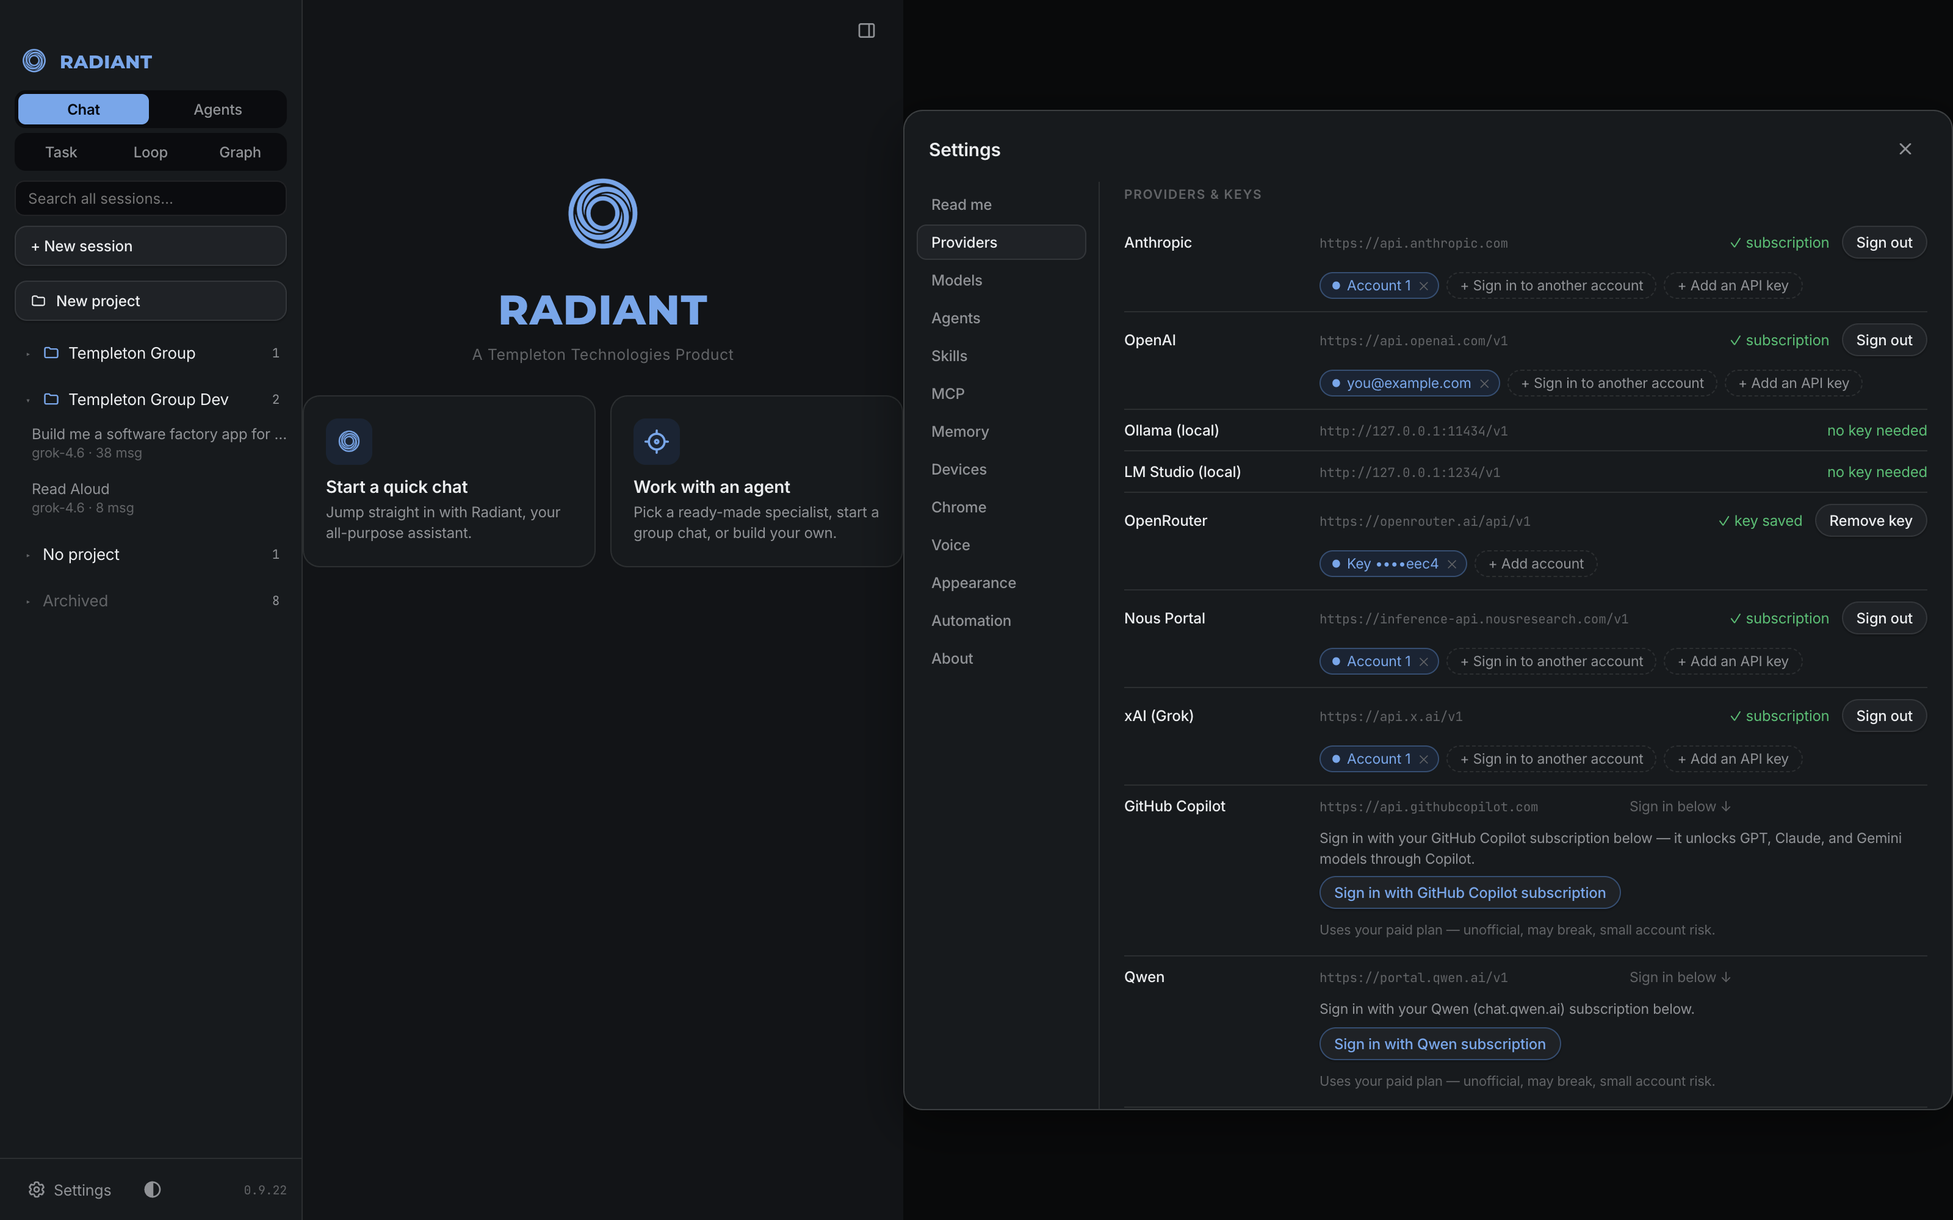This screenshot has width=1953, height=1220.
Task: Toggle the side panel icon at top
Action: [x=866, y=30]
